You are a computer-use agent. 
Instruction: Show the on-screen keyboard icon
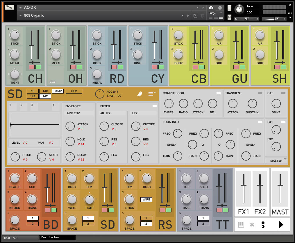tap(241, 224)
